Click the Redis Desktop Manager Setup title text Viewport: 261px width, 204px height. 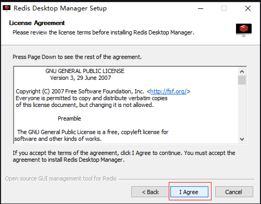[x=60, y=8]
